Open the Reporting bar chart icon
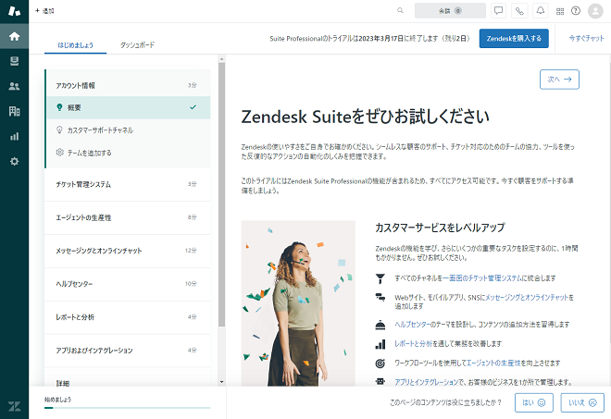The height and width of the screenshot is (419, 611). (x=15, y=136)
